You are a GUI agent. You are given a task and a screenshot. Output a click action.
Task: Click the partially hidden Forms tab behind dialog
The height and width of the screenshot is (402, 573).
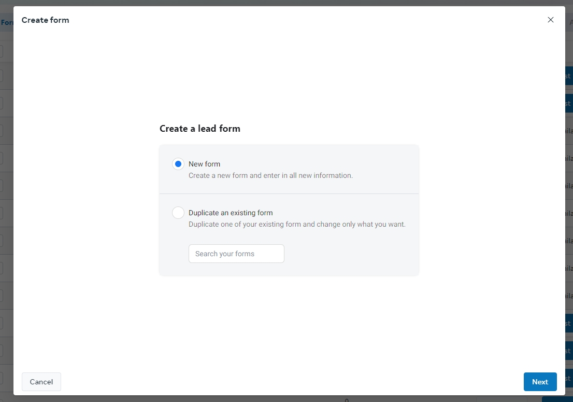[7, 22]
